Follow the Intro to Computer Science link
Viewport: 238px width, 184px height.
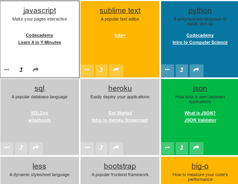[200, 42]
